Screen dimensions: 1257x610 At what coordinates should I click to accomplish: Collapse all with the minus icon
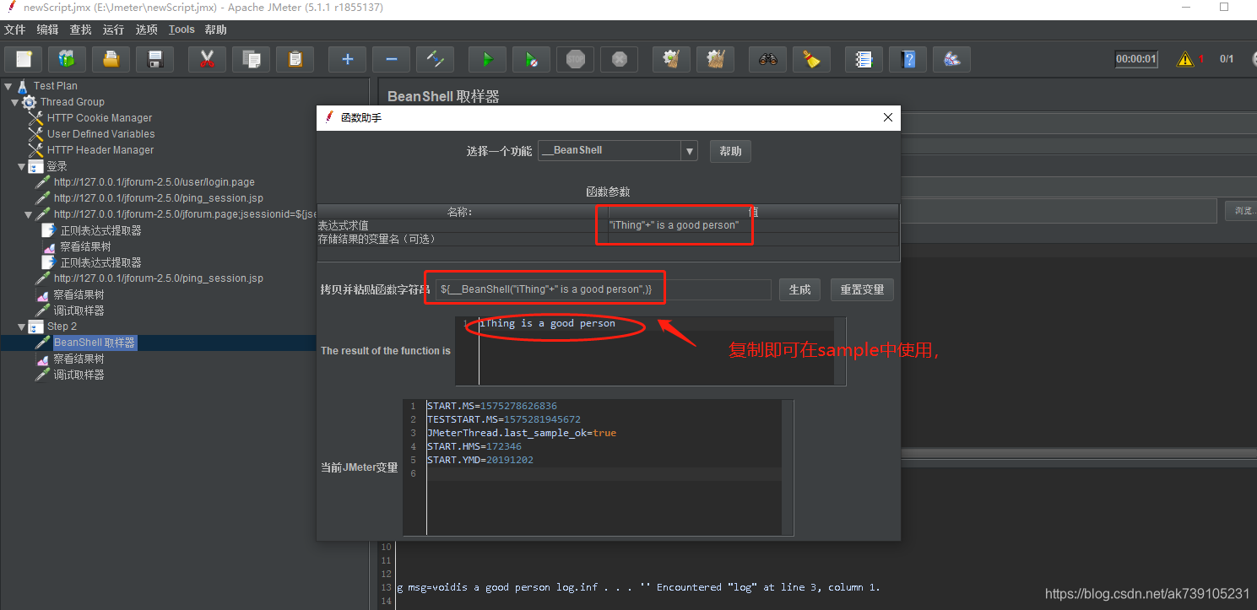391,59
